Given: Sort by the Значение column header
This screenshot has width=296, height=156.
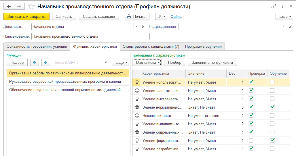Looking at the screenshot, I should [x=206, y=74].
